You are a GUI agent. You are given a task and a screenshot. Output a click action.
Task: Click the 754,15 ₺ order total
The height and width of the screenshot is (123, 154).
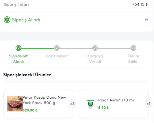[x=140, y=4]
